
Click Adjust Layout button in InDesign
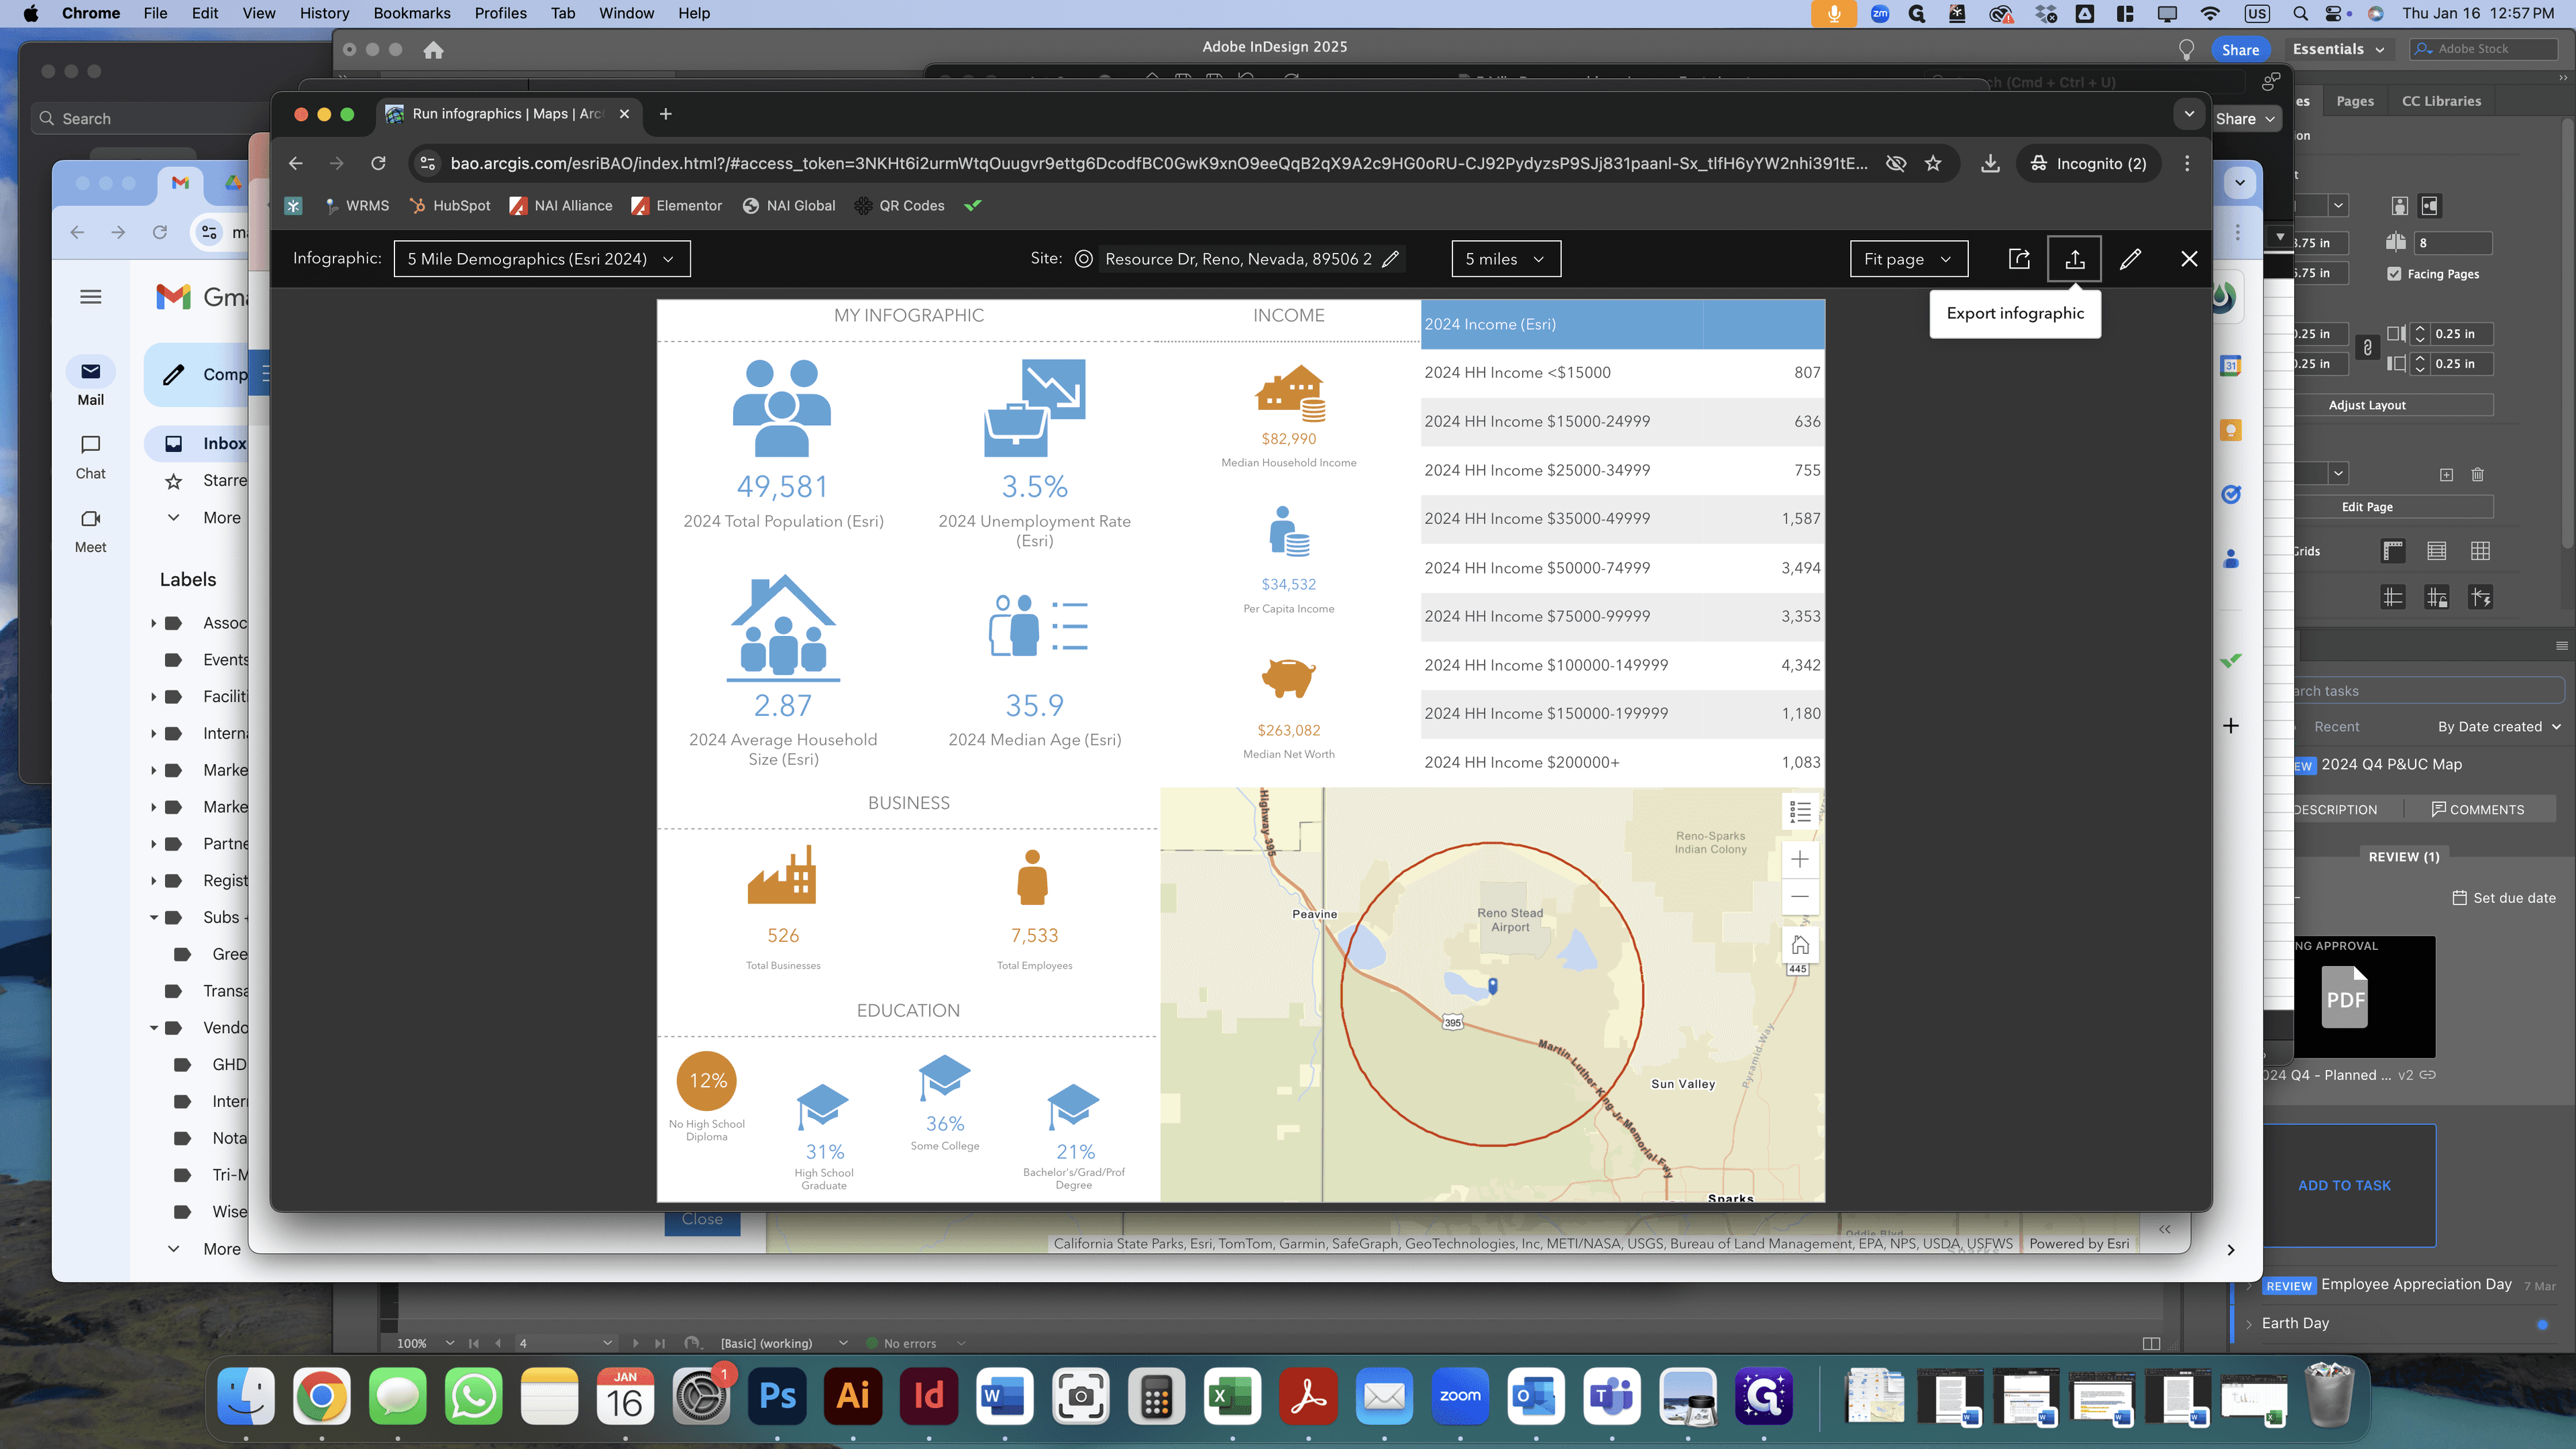tap(2367, 405)
